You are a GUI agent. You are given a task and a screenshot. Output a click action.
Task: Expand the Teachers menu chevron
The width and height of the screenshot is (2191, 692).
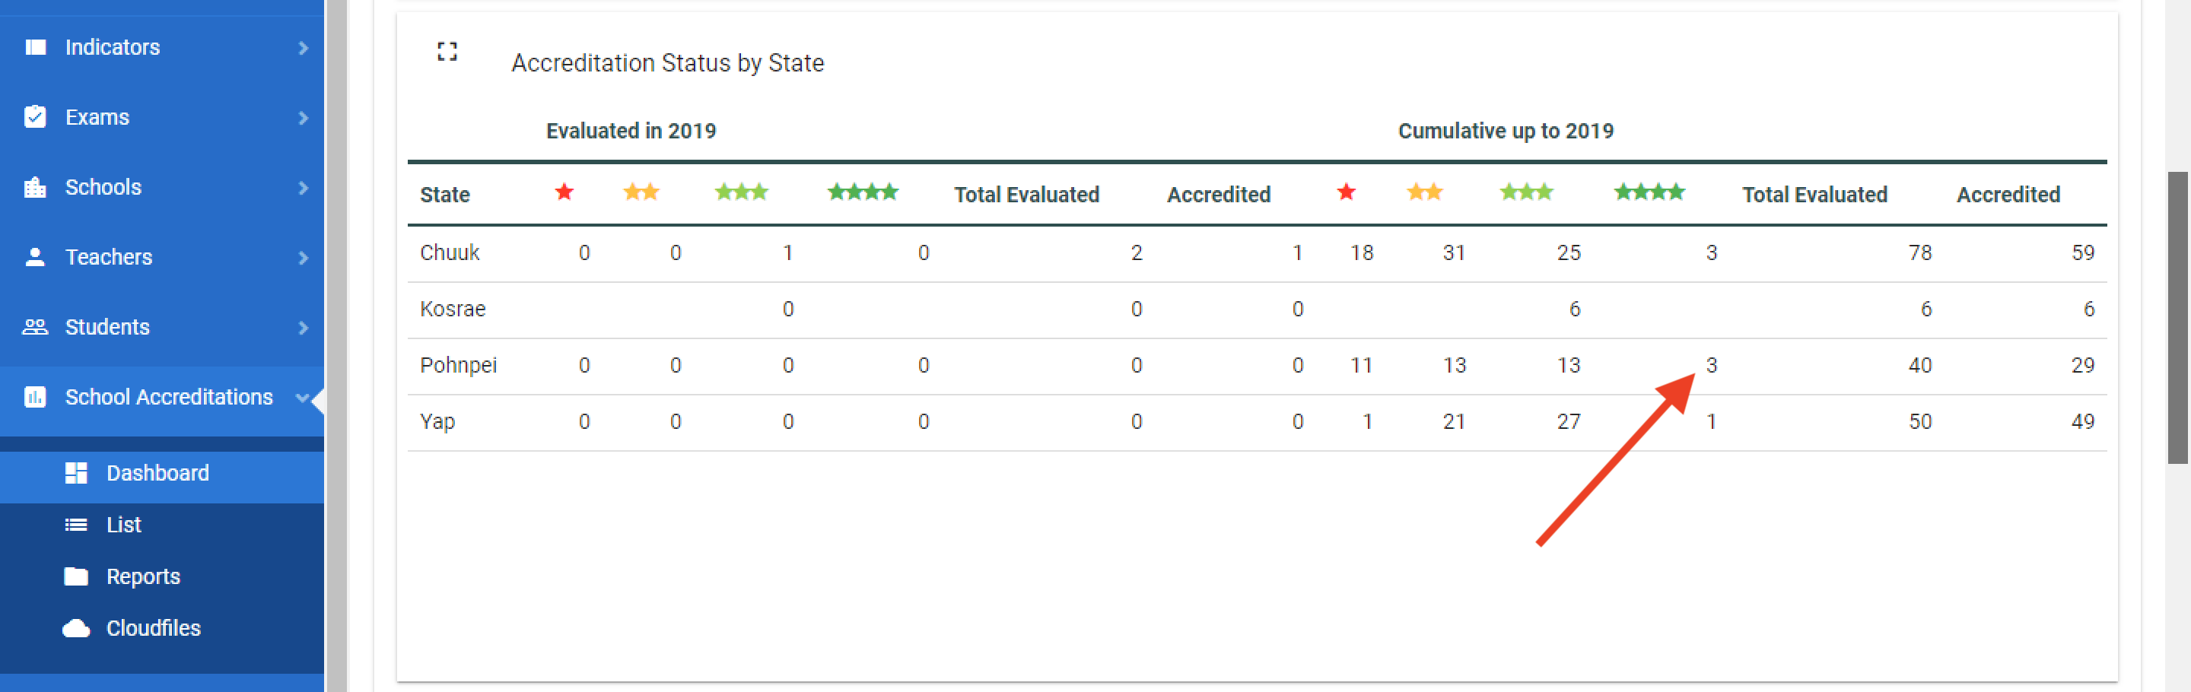(x=304, y=258)
